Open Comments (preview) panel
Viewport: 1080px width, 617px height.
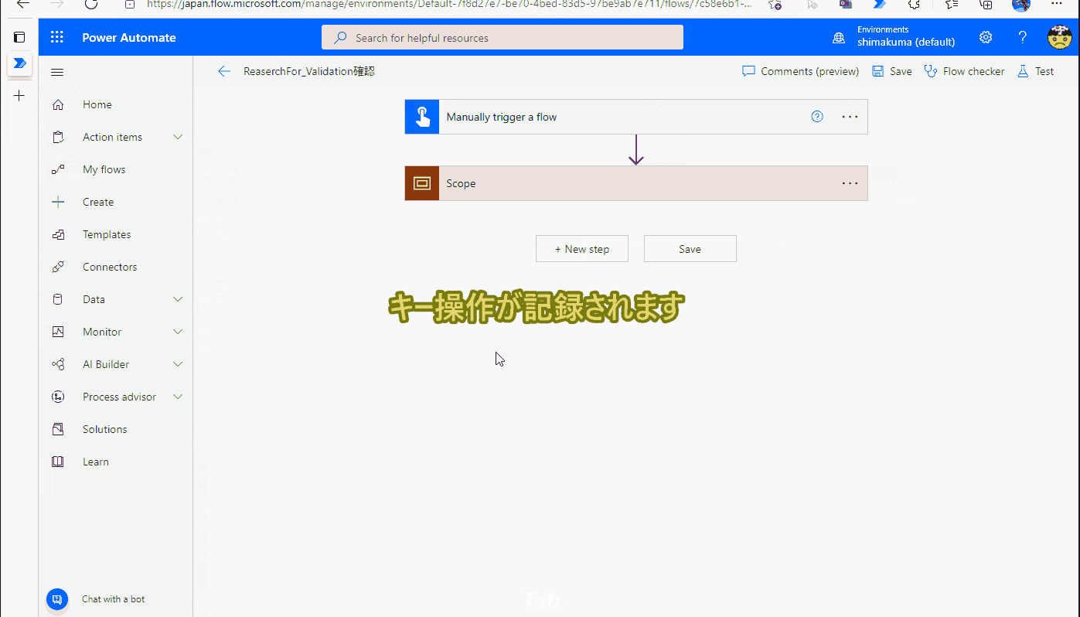click(x=801, y=71)
